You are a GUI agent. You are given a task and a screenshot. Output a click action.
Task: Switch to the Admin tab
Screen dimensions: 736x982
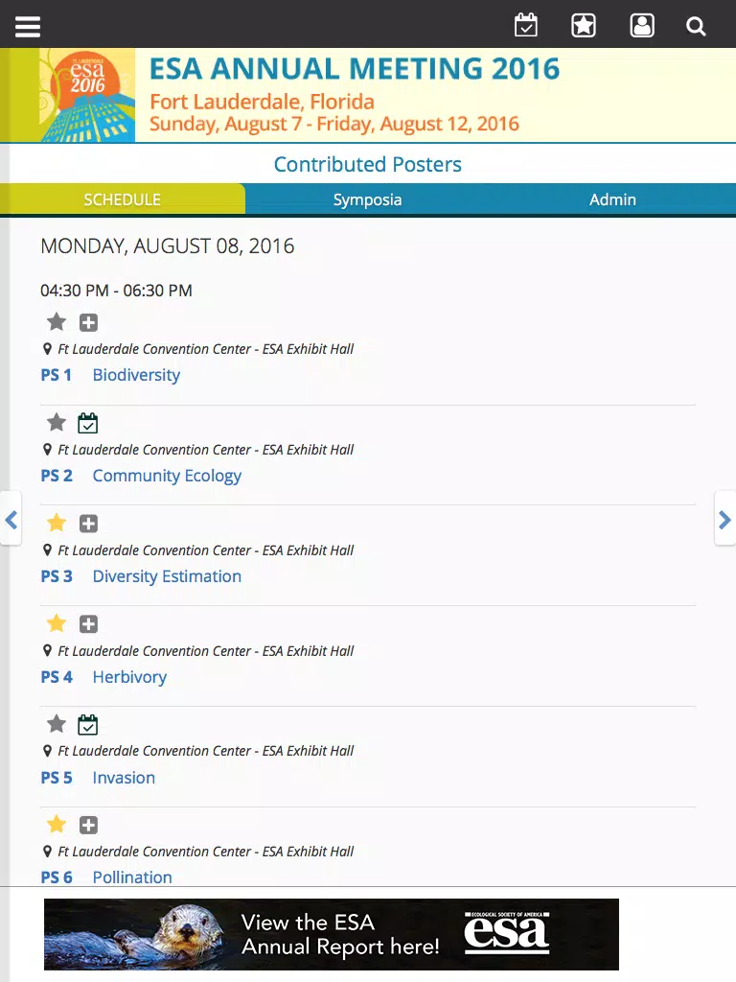click(x=612, y=199)
